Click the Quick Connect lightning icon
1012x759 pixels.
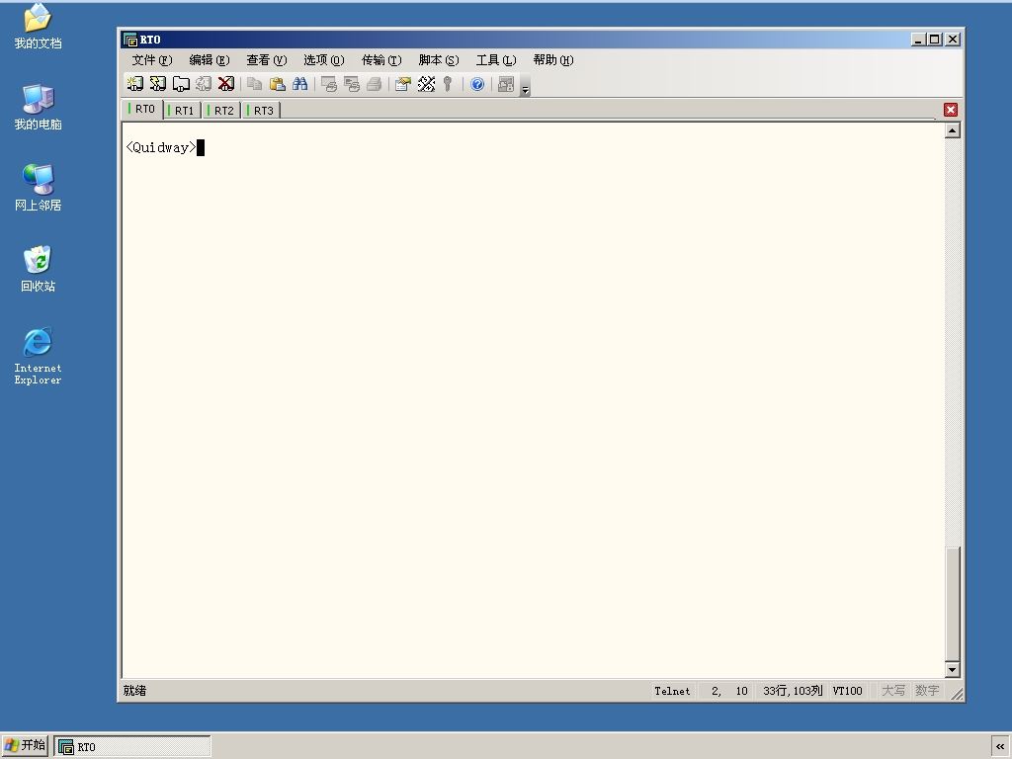(x=157, y=84)
